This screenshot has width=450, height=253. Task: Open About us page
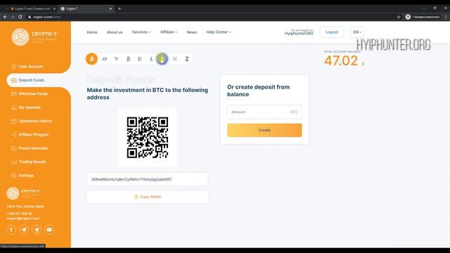point(115,32)
